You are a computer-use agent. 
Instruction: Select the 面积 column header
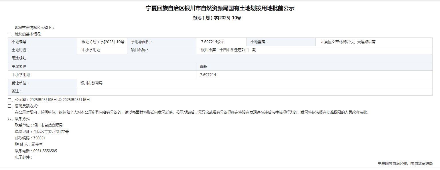314,66
